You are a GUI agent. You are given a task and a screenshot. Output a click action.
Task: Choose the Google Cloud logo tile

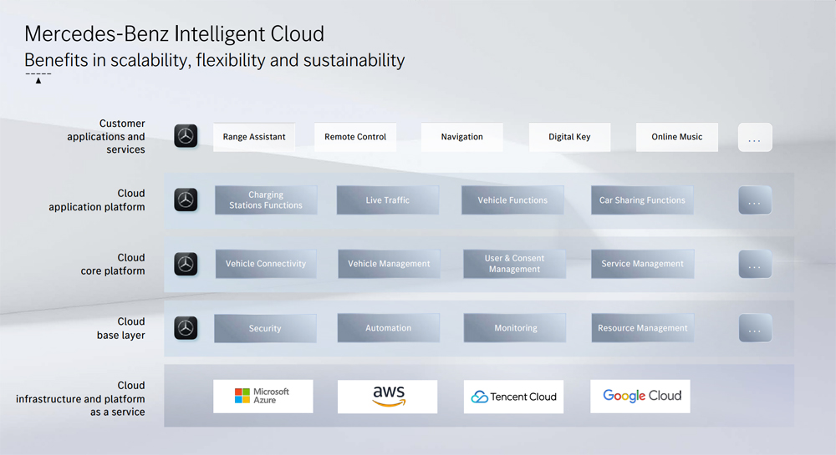point(640,396)
